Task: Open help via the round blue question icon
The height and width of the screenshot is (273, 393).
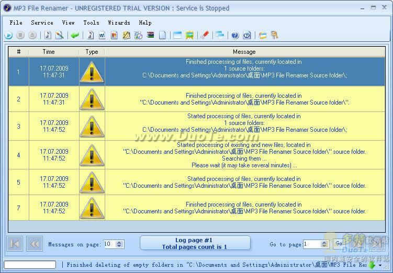Action: 235,36
